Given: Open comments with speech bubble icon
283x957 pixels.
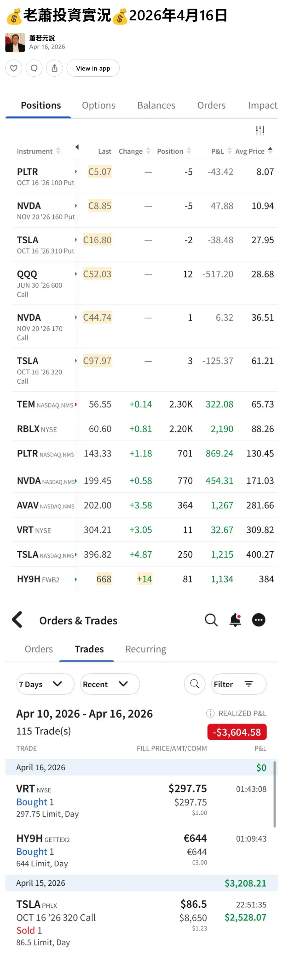Looking at the screenshot, I should 34,68.
